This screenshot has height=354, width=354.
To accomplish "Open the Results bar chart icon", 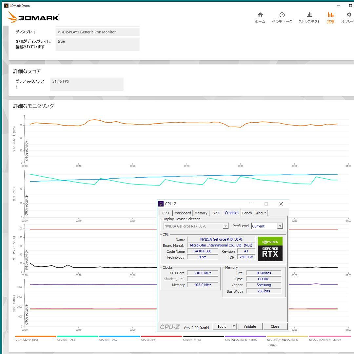I will pos(330,15).
